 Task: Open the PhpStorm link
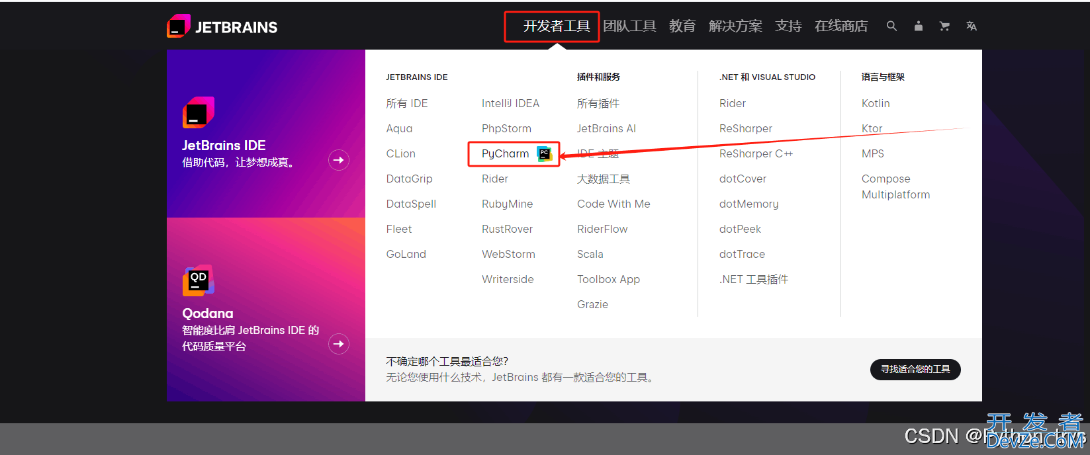[506, 128]
